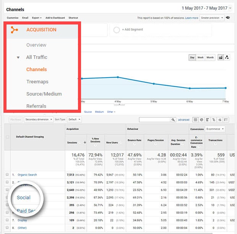Screen dimensions: 237x234
Task: Select the pie chart percentage view icon
Action: [x=201, y=120]
